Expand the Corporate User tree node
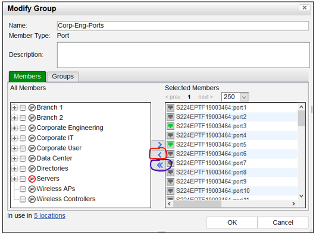The width and height of the screenshot is (316, 235). [14, 148]
